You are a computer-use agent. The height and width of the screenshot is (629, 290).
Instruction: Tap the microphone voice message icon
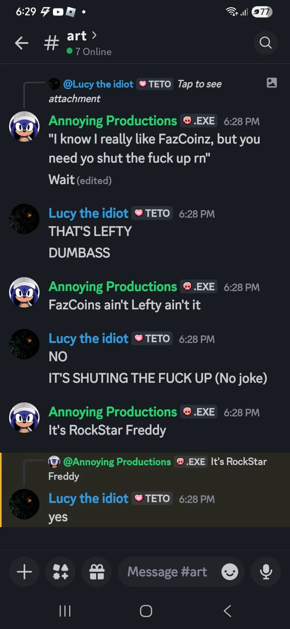pyautogui.click(x=266, y=572)
